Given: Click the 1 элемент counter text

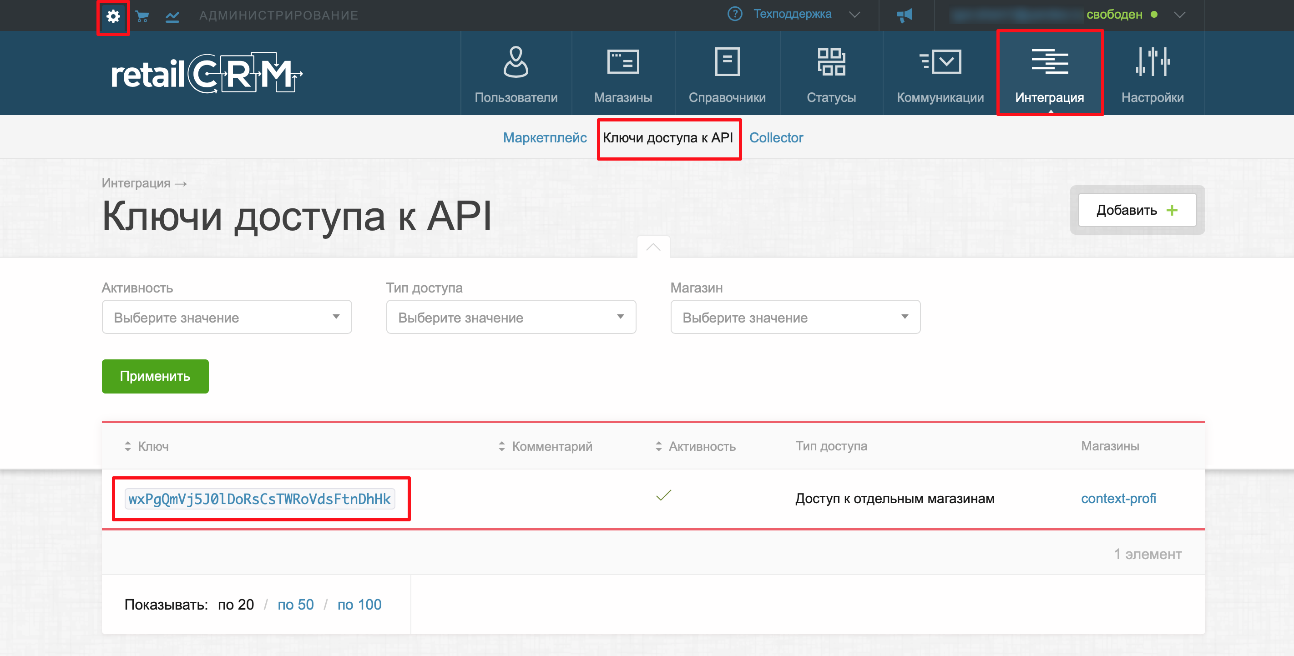Looking at the screenshot, I should [x=1147, y=554].
